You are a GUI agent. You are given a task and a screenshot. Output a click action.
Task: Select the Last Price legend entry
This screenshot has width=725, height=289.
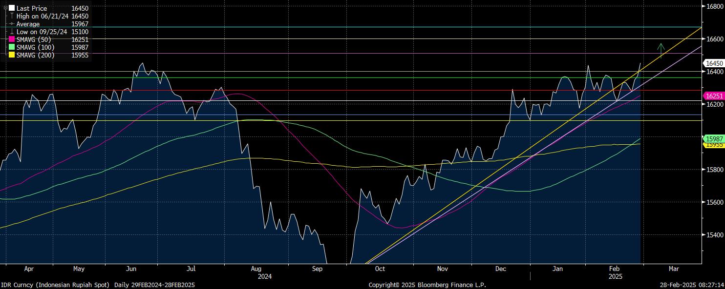pos(32,8)
